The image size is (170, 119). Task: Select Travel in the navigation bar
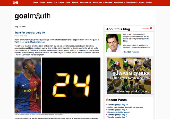(141, 2)
